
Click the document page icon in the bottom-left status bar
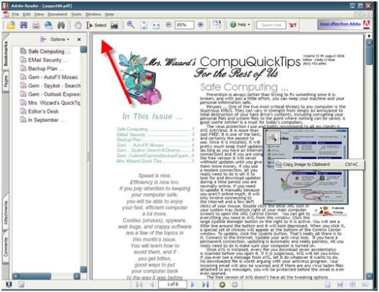coord(21,285)
